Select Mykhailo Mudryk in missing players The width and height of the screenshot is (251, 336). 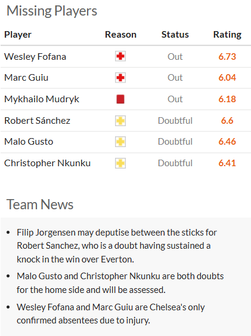pyautogui.click(x=42, y=99)
